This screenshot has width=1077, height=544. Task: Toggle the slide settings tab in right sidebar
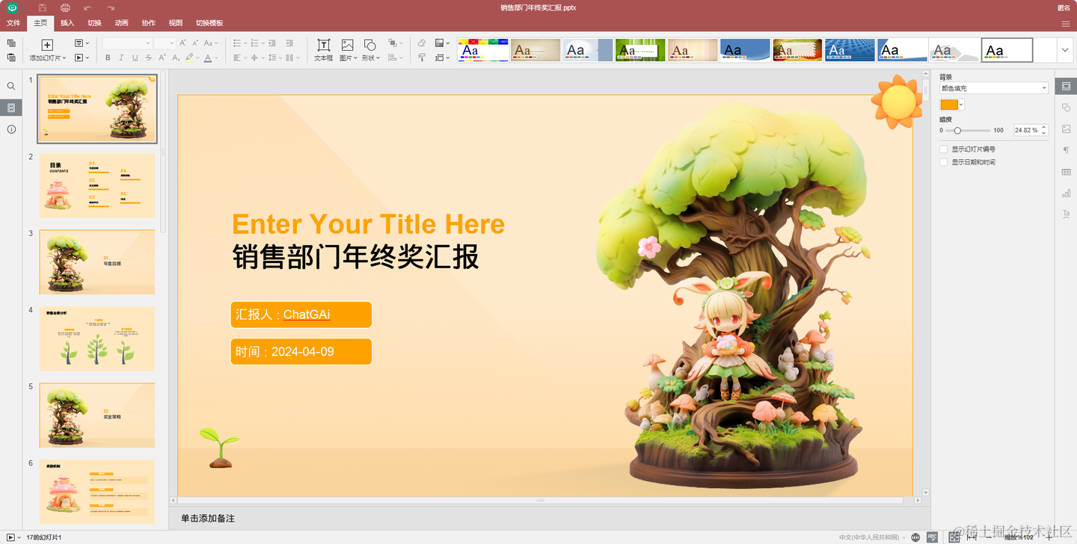point(1067,87)
